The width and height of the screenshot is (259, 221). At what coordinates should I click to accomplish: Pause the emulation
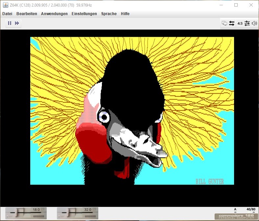[10, 23]
